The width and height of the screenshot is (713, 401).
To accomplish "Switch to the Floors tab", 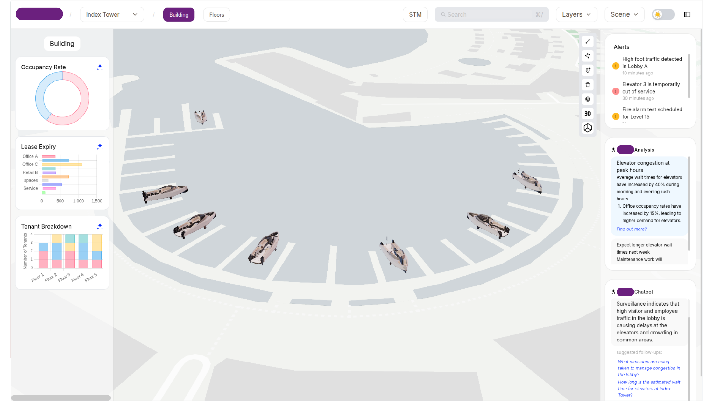I will tap(217, 15).
